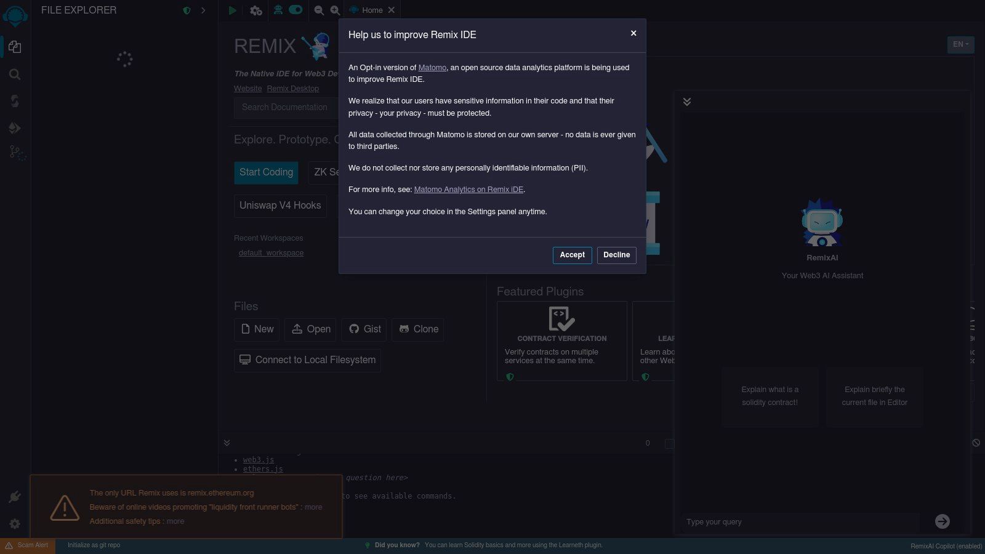Click the Gist import button
This screenshot has width=985, height=554.
point(364,329)
